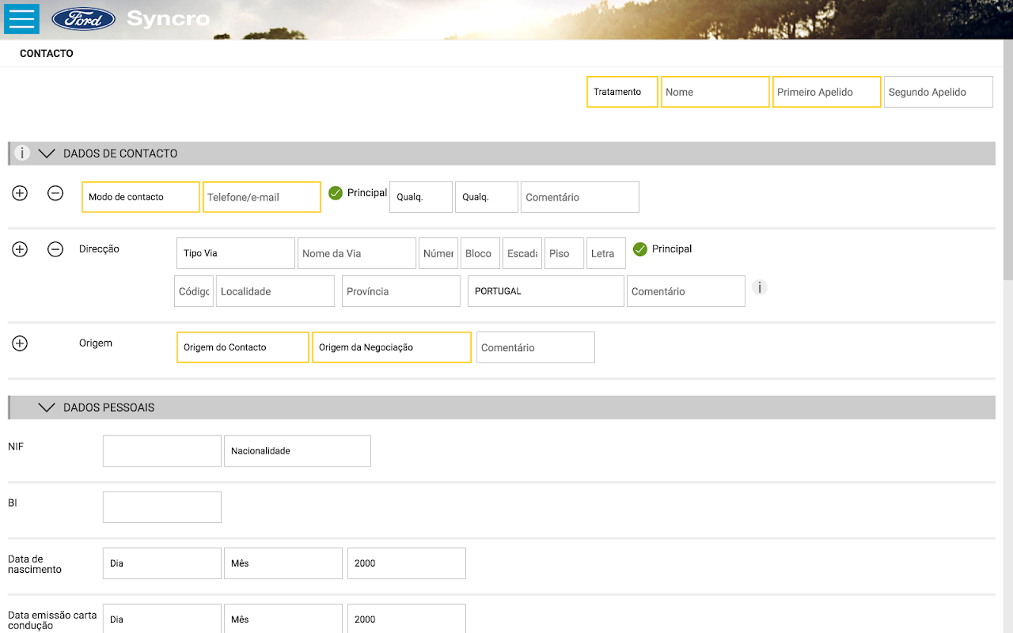Click the Primeiro Apelido field
The height and width of the screenshot is (633, 1013).
826,92
